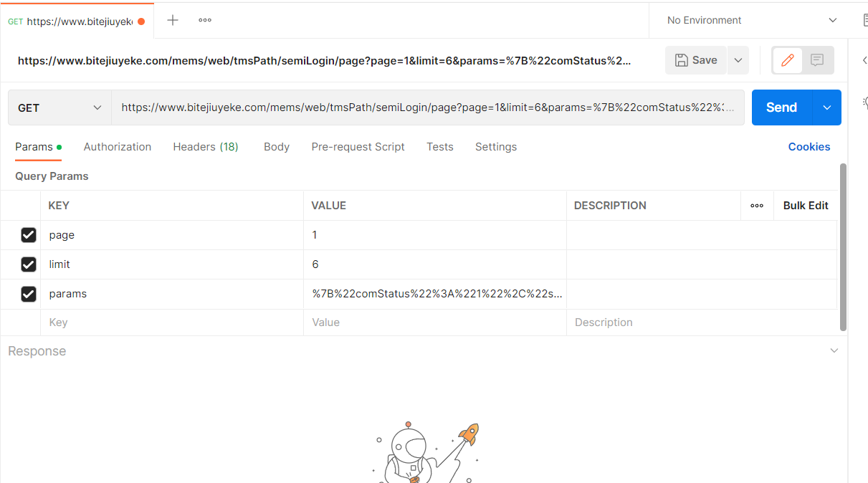Switch to the Params tab
The width and height of the screenshot is (868, 483).
(x=38, y=147)
